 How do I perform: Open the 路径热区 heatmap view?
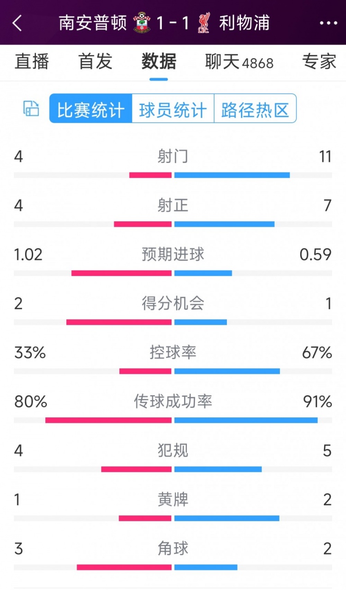click(x=256, y=109)
